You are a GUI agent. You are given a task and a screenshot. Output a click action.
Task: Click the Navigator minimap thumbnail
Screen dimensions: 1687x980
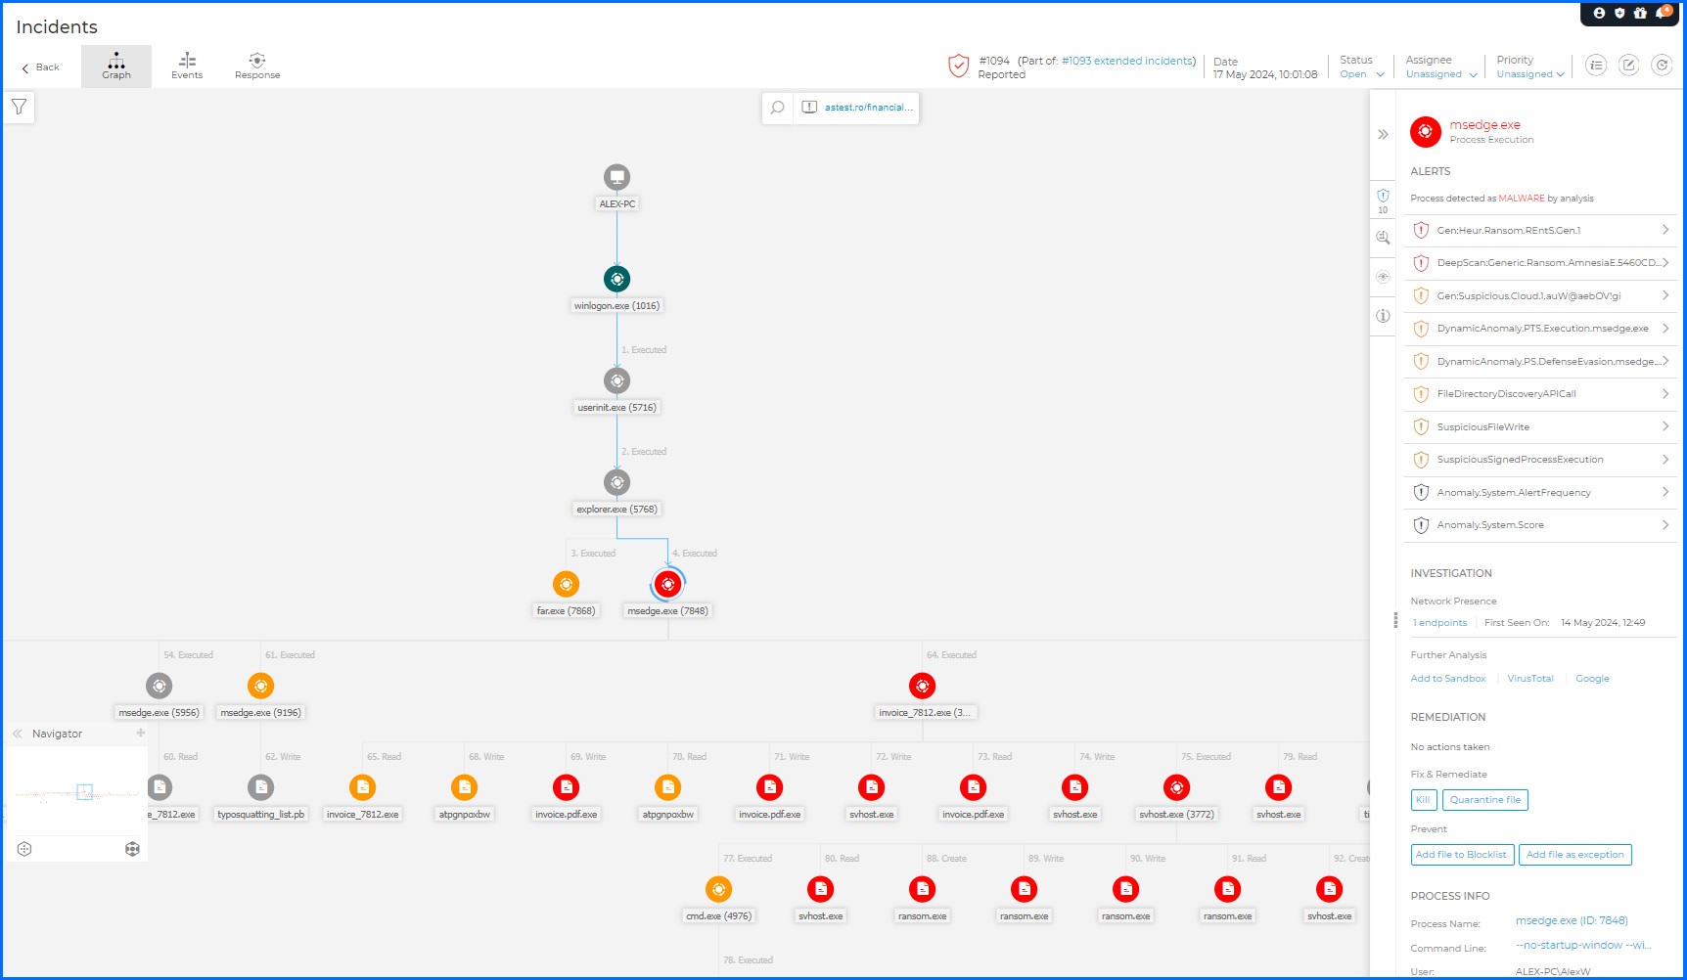click(76, 792)
